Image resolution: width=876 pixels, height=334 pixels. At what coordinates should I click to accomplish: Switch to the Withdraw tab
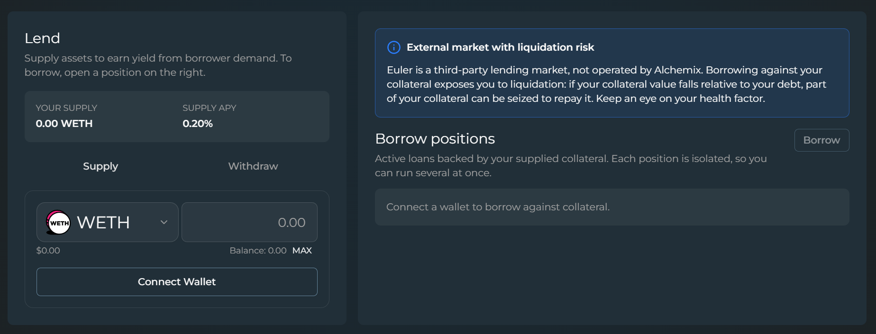coord(253,166)
